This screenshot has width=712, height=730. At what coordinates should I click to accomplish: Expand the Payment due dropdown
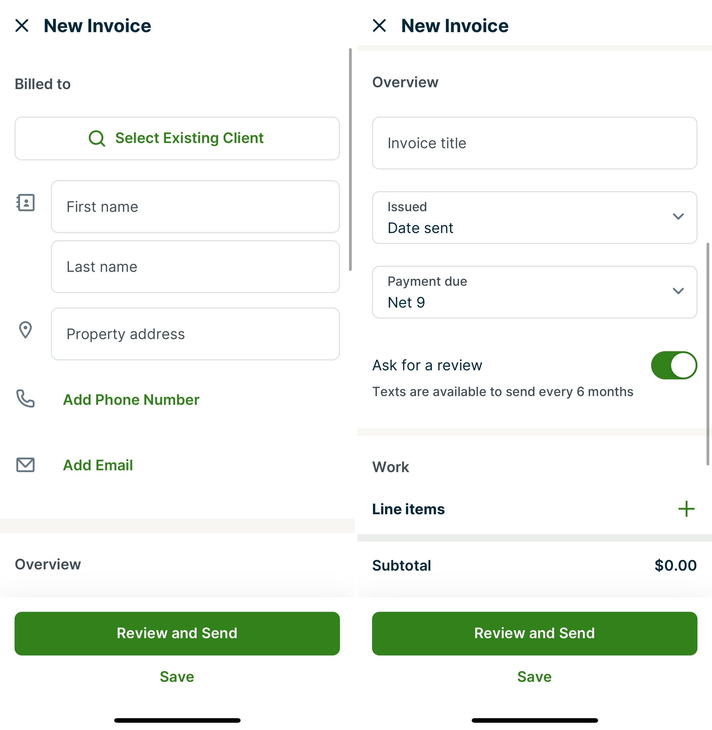(x=534, y=292)
